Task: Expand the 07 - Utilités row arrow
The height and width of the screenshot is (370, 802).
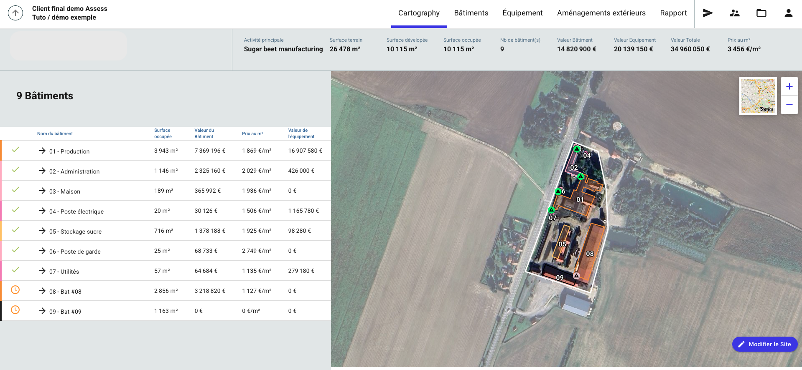Action: click(x=42, y=271)
